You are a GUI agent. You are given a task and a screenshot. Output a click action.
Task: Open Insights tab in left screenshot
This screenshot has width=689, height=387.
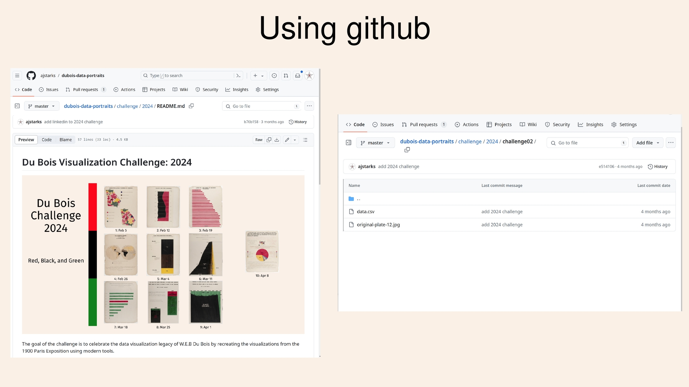(237, 90)
